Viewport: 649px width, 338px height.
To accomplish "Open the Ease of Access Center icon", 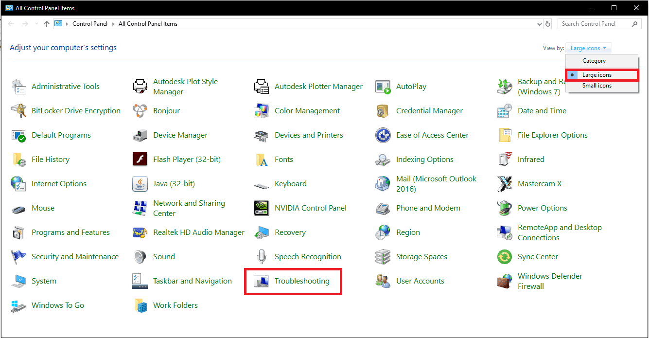I will pos(383,135).
